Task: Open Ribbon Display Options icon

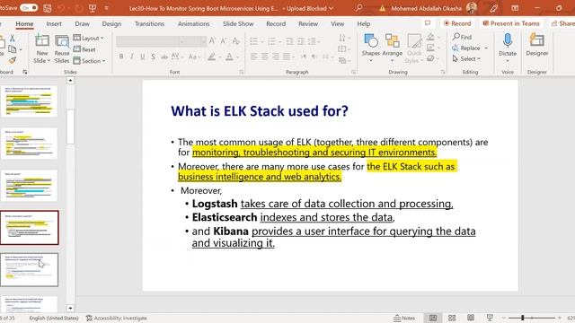Action: (515, 8)
